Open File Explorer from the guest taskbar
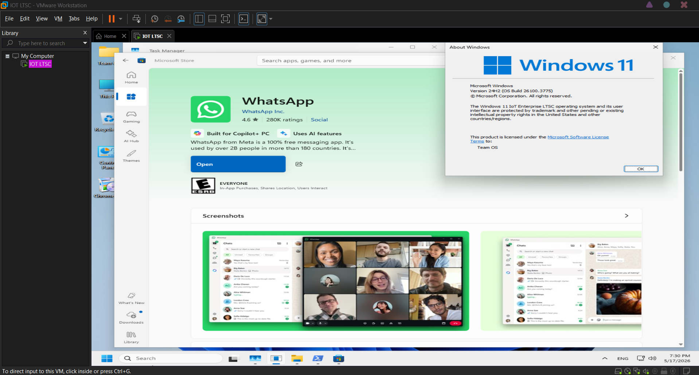This screenshot has height=375, width=699. (297, 359)
